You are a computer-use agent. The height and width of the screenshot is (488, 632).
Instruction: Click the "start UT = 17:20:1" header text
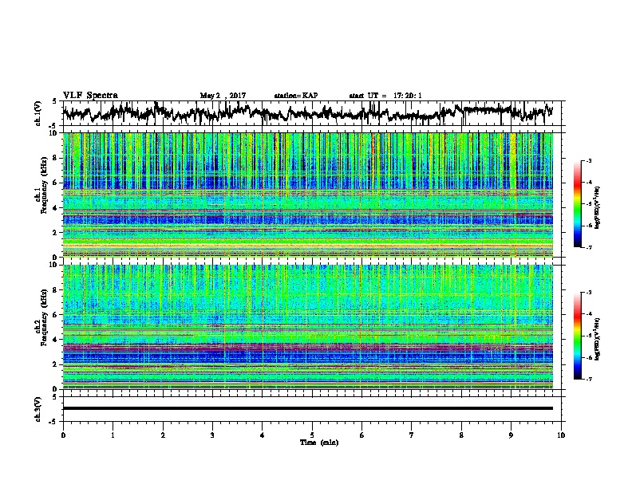click(385, 96)
